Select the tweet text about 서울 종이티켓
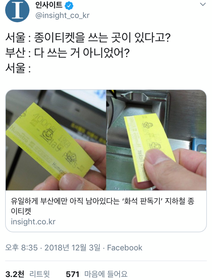 coord(88,38)
